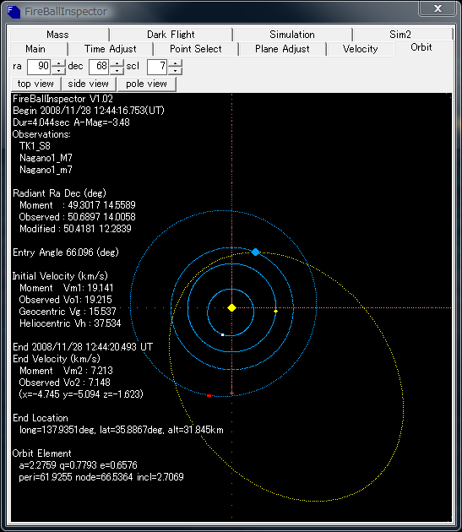This screenshot has width=462, height=532.
Task: Decrease the scl scale spinner value
Action: point(176,71)
